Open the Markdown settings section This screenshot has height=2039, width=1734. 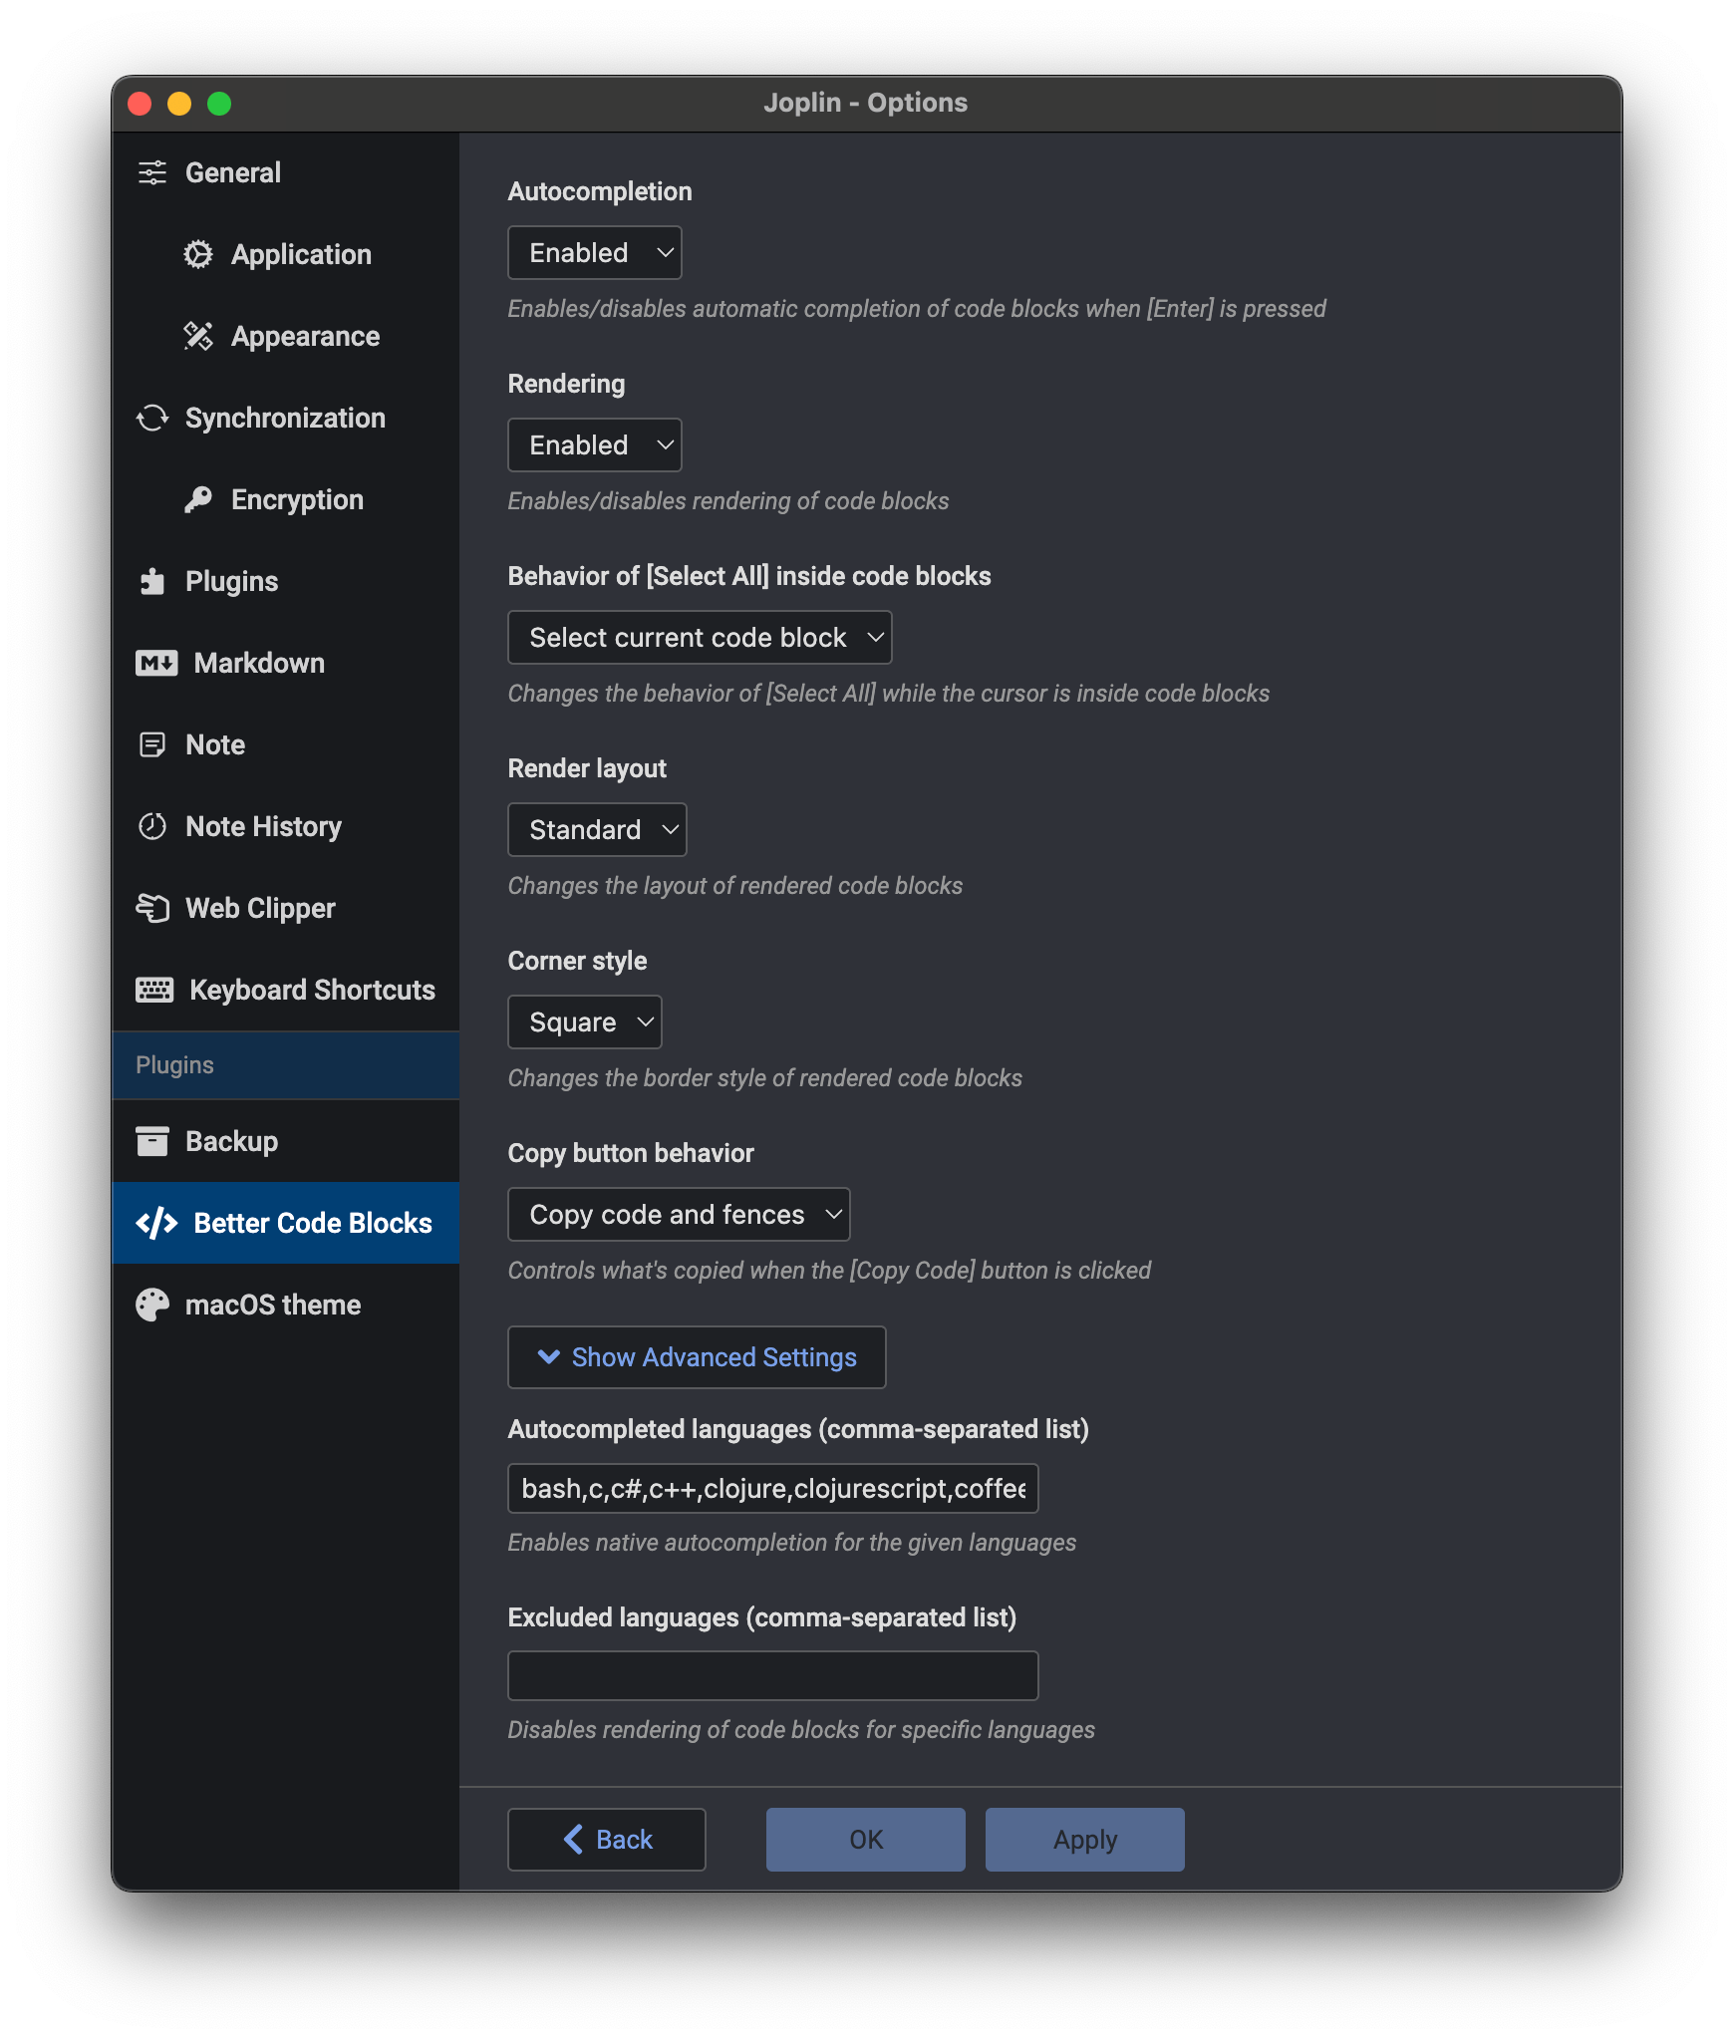pos(286,663)
